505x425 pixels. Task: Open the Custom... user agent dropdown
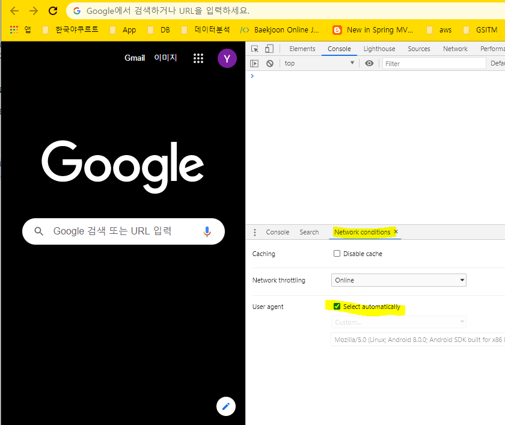pos(399,322)
